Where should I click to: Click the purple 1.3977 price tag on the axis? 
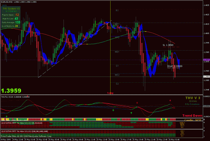click(206, 60)
